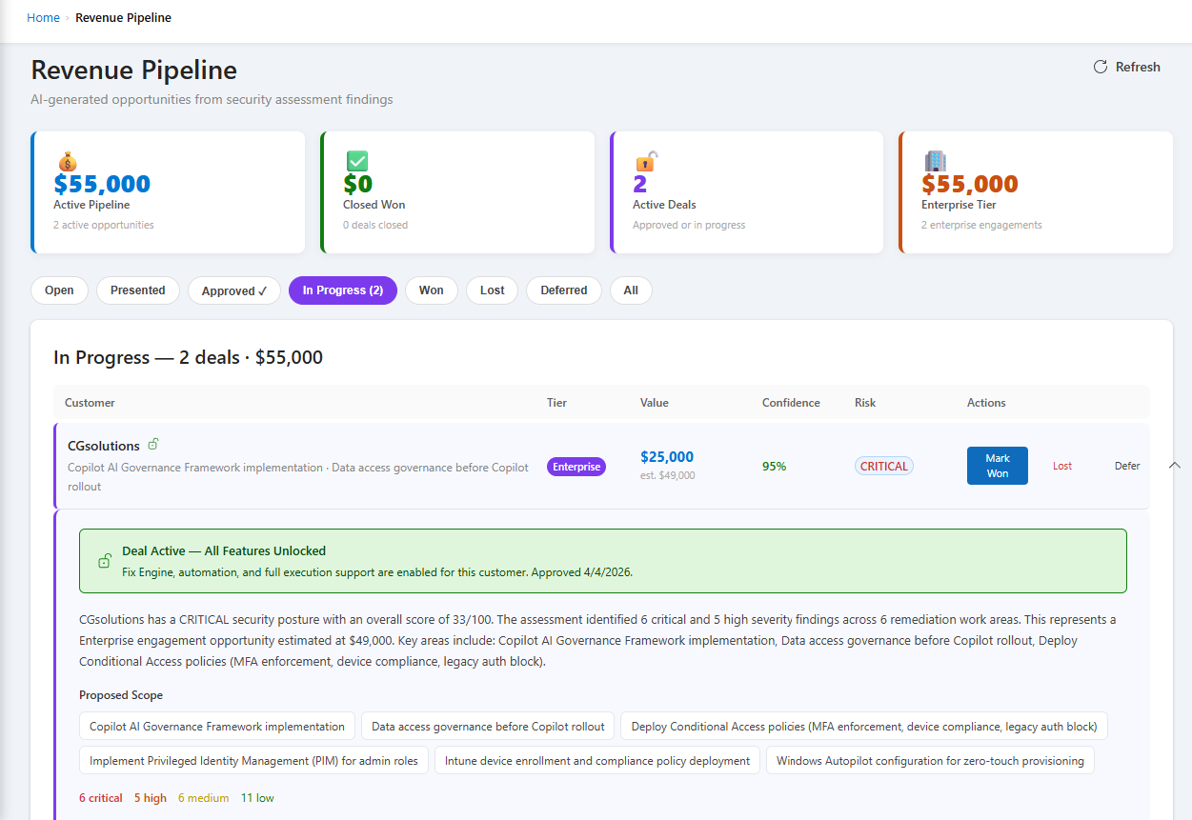
Task: Defer the CGsolutions deal
Action: point(1126,466)
